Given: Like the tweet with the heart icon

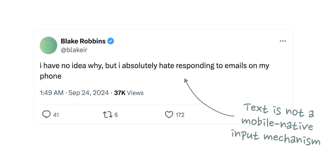Looking at the screenshot, I should (x=169, y=115).
